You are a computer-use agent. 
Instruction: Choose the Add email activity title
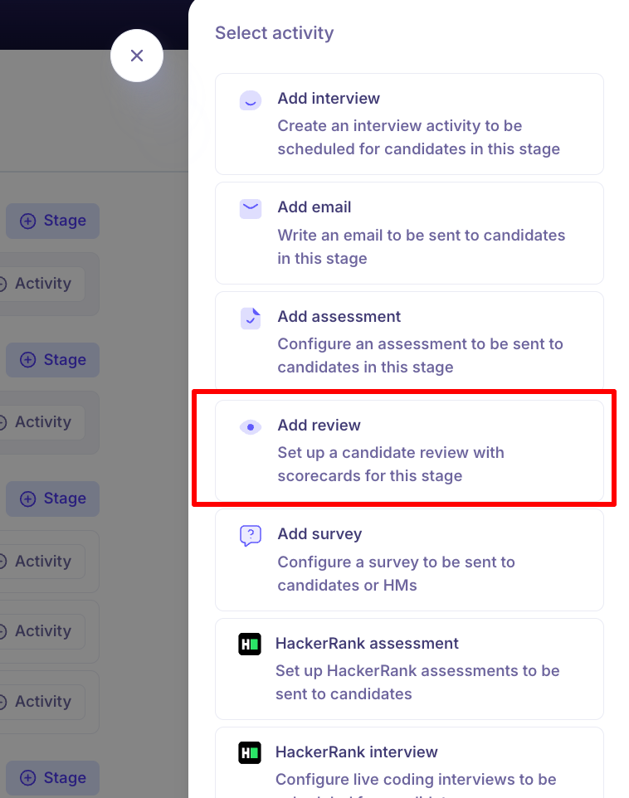point(314,207)
